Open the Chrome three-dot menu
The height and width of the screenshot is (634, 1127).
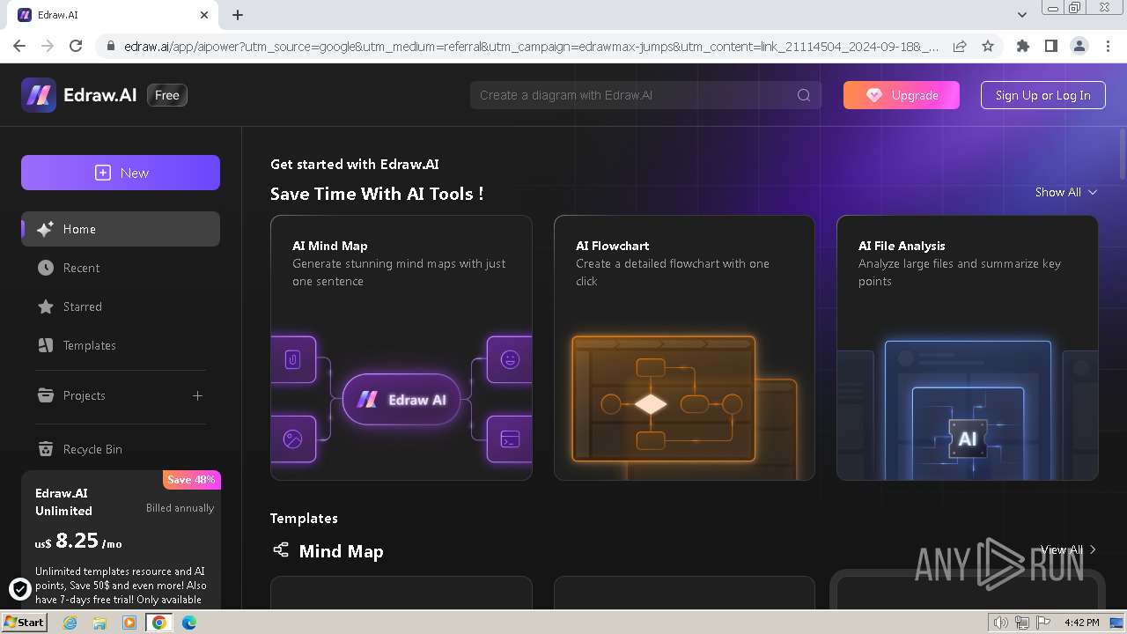coord(1107,46)
